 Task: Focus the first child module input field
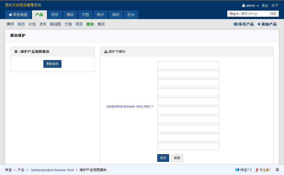pyautogui.click(x=188, y=65)
